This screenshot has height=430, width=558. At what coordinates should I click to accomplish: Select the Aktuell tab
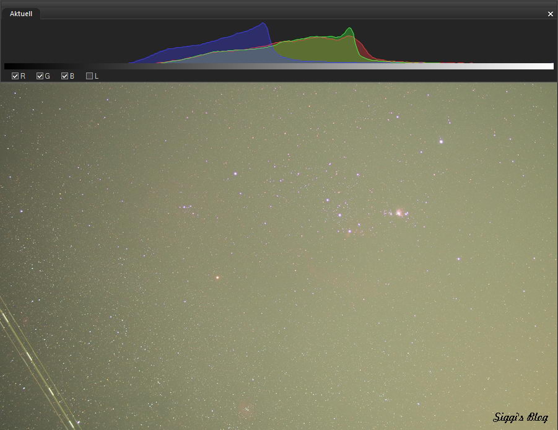click(x=21, y=14)
